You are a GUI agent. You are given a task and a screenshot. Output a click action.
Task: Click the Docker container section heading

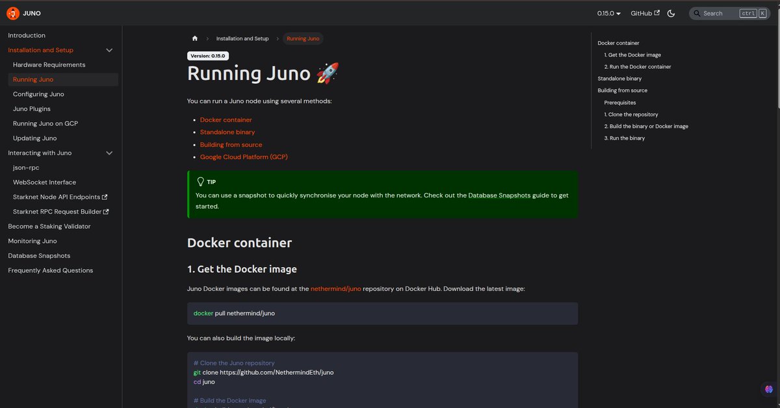pyautogui.click(x=239, y=243)
